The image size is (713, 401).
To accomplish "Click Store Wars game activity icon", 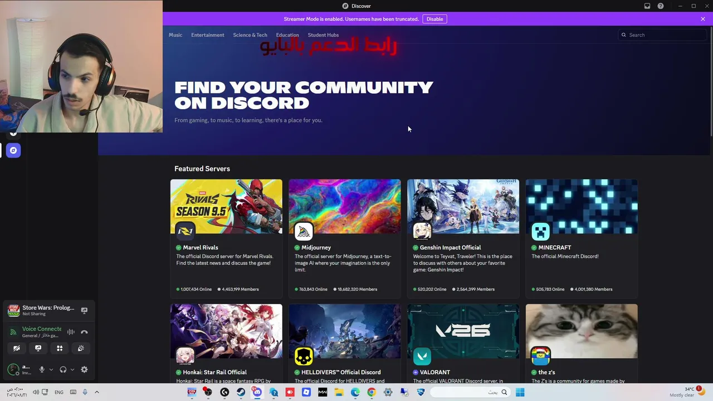I will [13, 310].
